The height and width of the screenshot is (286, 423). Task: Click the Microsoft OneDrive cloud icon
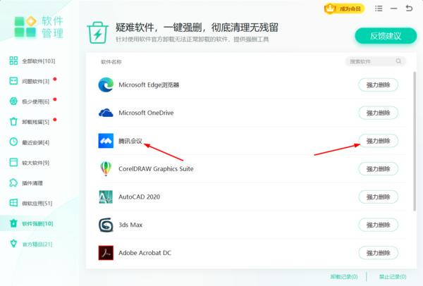click(106, 113)
